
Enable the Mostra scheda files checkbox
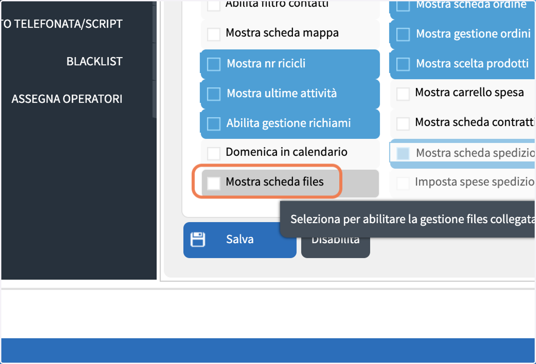[x=214, y=182]
